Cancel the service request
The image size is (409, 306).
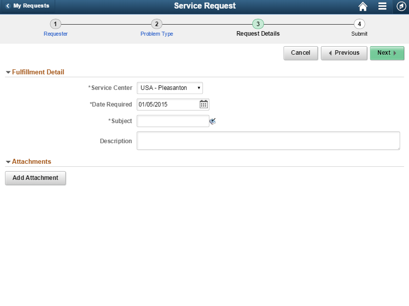[300, 53]
